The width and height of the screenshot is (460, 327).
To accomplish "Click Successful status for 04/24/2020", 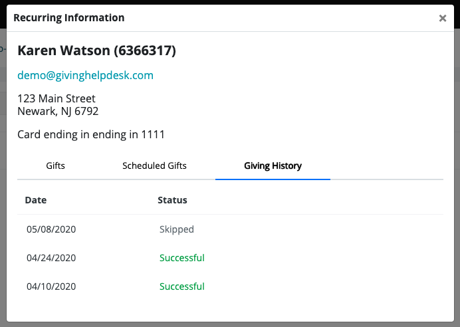I will point(182,258).
